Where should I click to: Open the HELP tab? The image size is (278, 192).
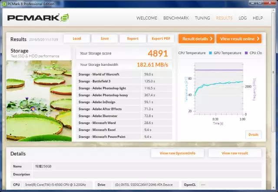258,18
